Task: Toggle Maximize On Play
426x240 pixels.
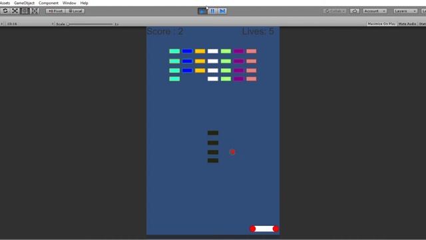Action: pyautogui.click(x=381, y=24)
